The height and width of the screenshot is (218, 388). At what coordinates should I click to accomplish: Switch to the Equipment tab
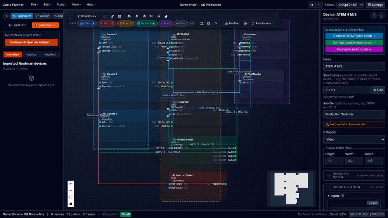point(22,16)
